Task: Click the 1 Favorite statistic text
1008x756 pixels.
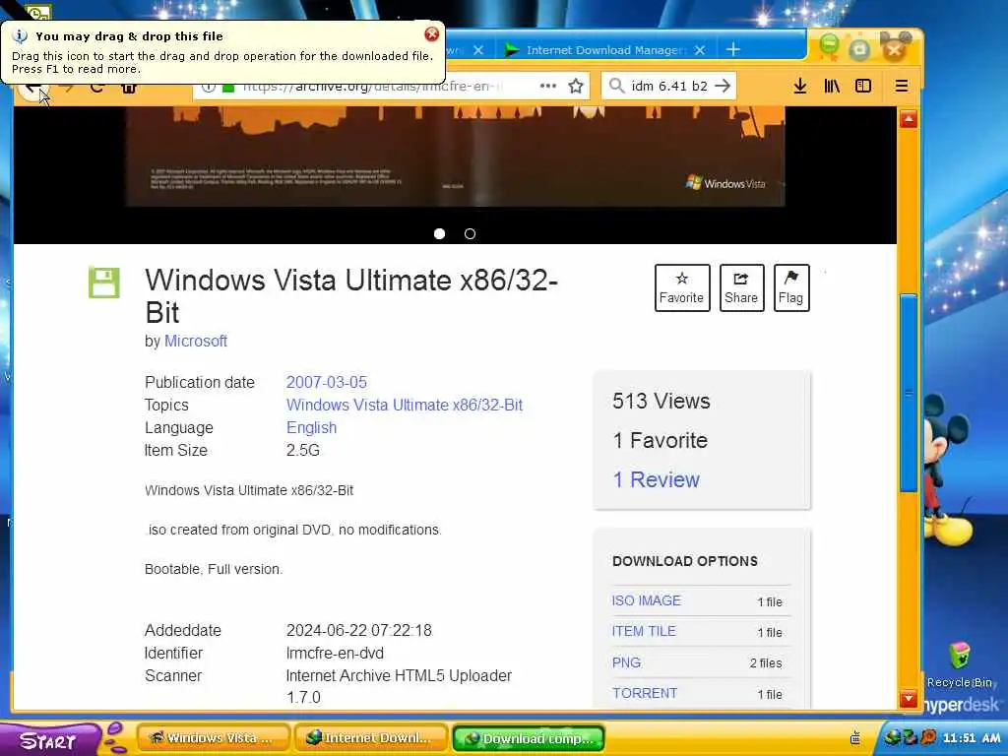Action: click(660, 440)
